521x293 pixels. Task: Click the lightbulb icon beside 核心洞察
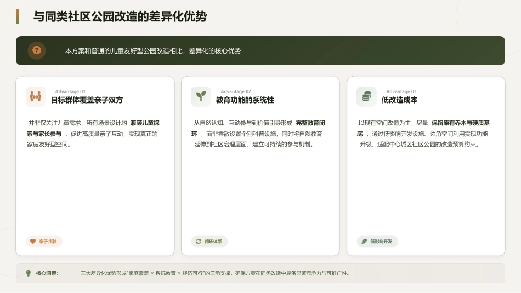point(28,273)
